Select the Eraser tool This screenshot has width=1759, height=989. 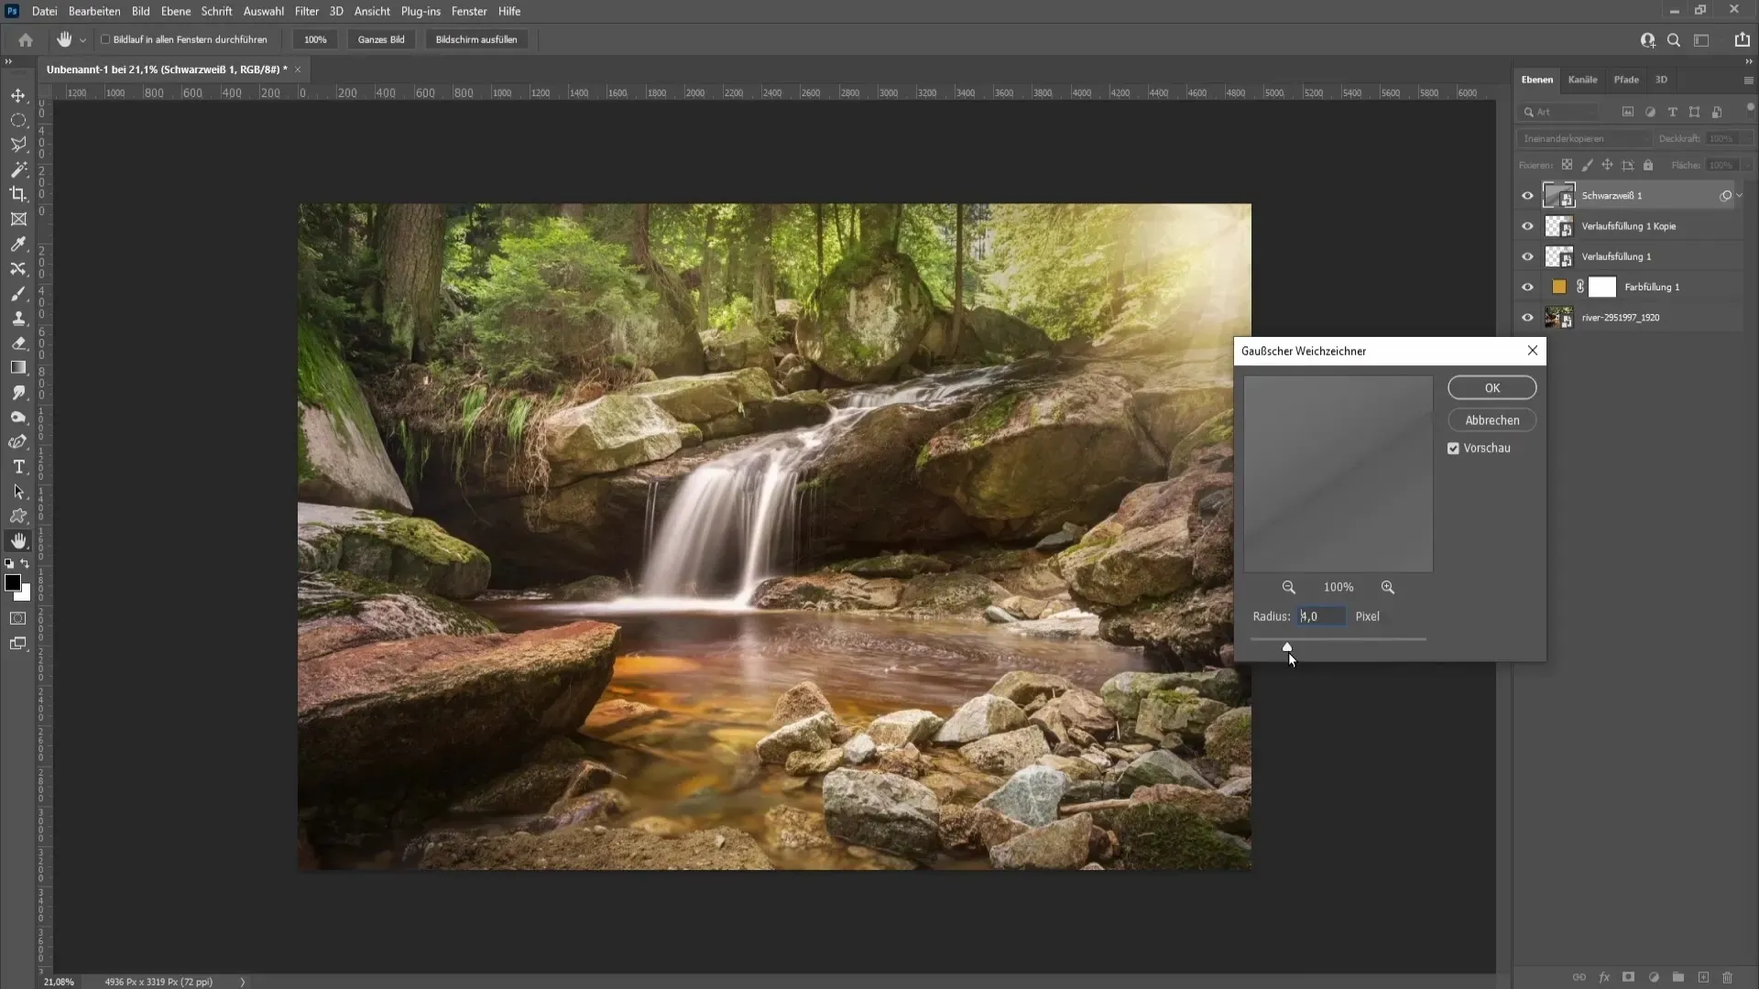click(x=18, y=343)
